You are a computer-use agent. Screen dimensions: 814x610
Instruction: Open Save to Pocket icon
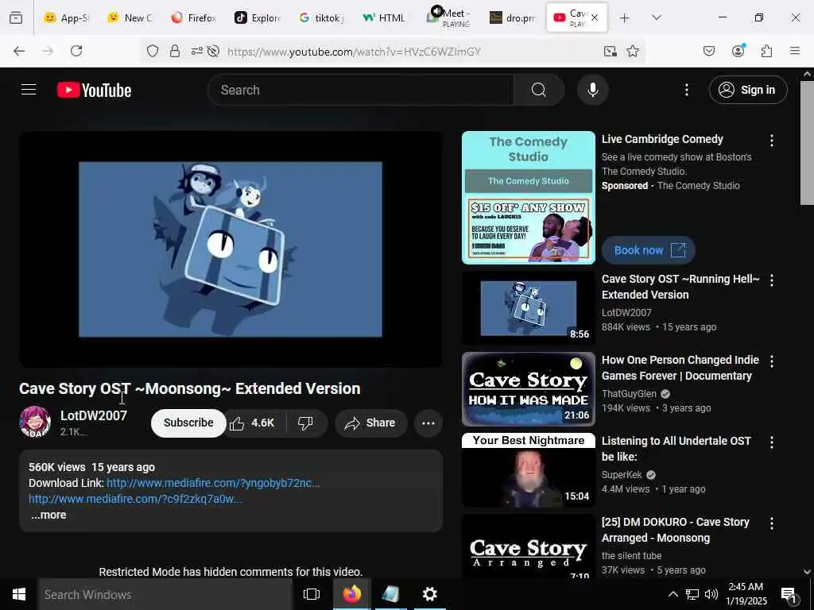tap(708, 51)
